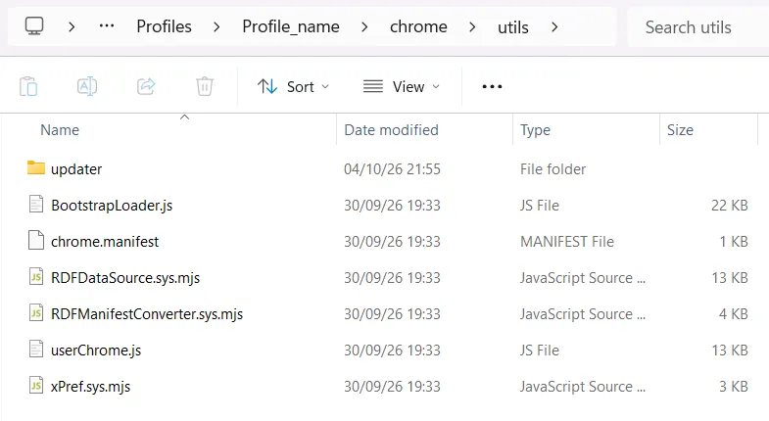Select the updater folder name
Image resolution: width=769 pixels, height=421 pixels.
pos(76,169)
